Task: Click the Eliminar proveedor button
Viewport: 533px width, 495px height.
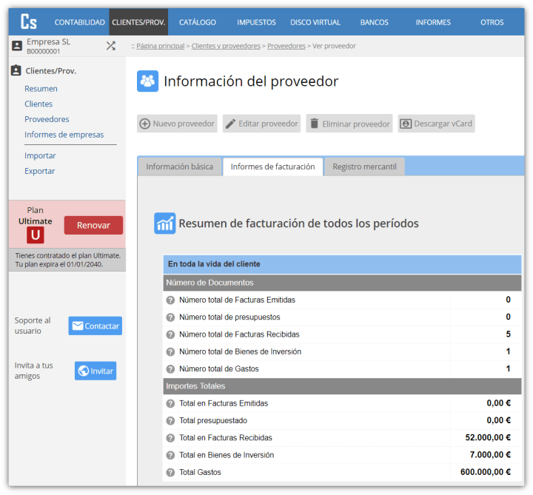Action: 349,124
